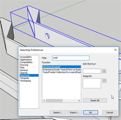Click the function list's left scroll arrow
The height and width of the screenshot is (120, 121).
click(44, 101)
